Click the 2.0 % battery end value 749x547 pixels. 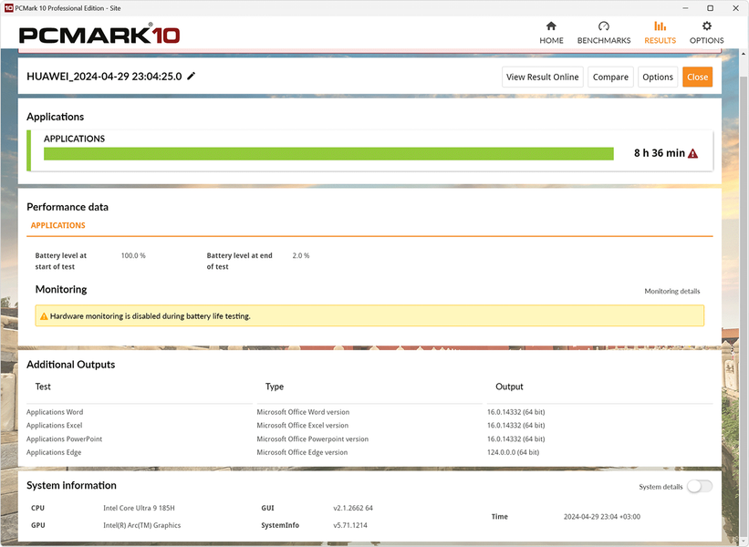click(301, 256)
